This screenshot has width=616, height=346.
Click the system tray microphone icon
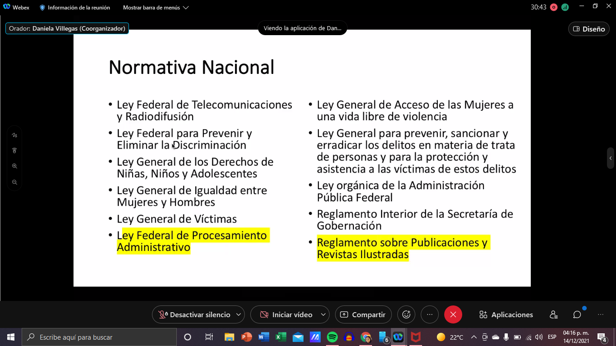tap(506, 337)
